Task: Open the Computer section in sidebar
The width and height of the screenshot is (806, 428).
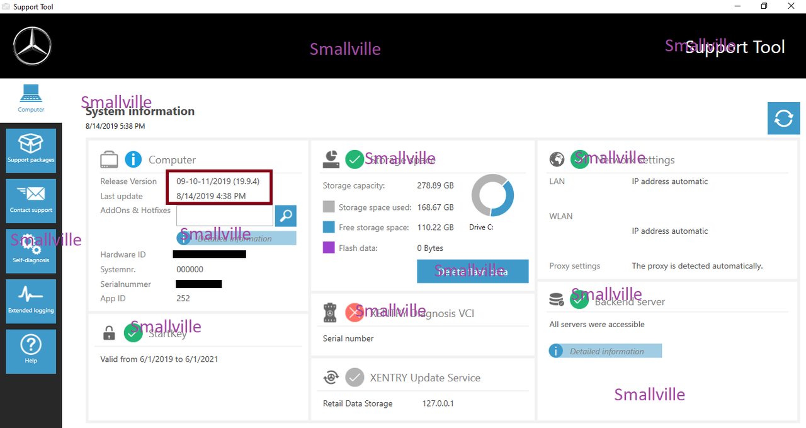Action: pos(31,100)
